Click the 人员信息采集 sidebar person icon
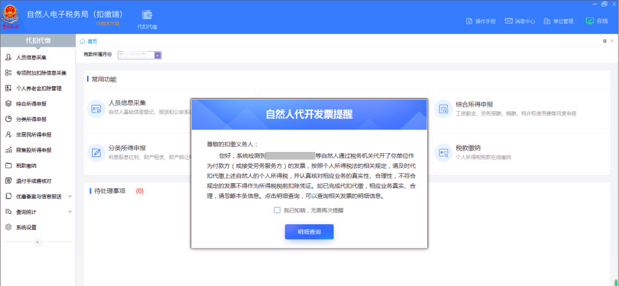This screenshot has height=286, width=619. pyautogui.click(x=8, y=57)
